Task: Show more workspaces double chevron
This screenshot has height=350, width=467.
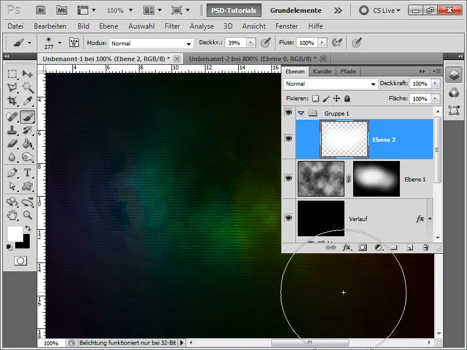Action: coord(338,10)
